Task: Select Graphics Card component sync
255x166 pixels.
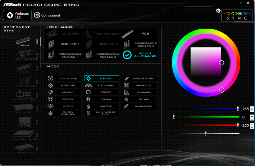Action: 26,55
